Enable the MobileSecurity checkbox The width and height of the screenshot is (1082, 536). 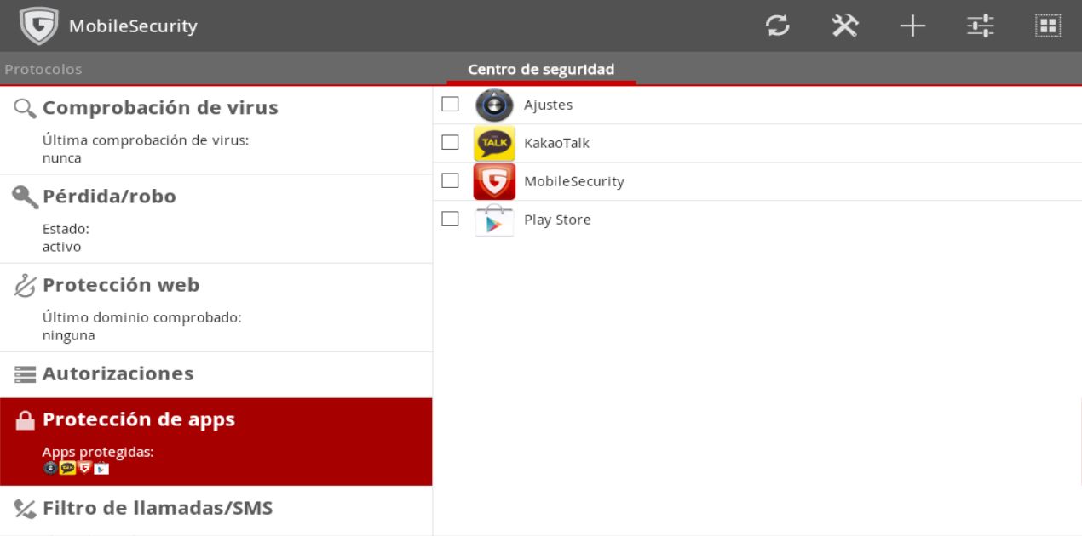tap(450, 181)
